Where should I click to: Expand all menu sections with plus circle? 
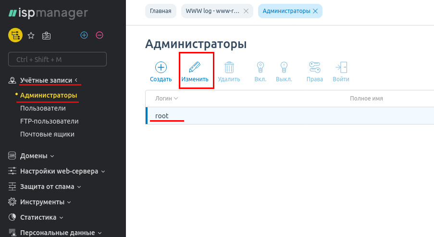coord(84,35)
